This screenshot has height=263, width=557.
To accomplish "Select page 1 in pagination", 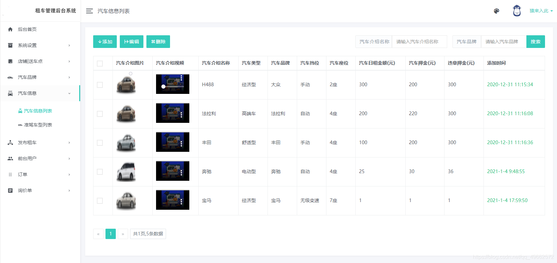I will click(110, 234).
